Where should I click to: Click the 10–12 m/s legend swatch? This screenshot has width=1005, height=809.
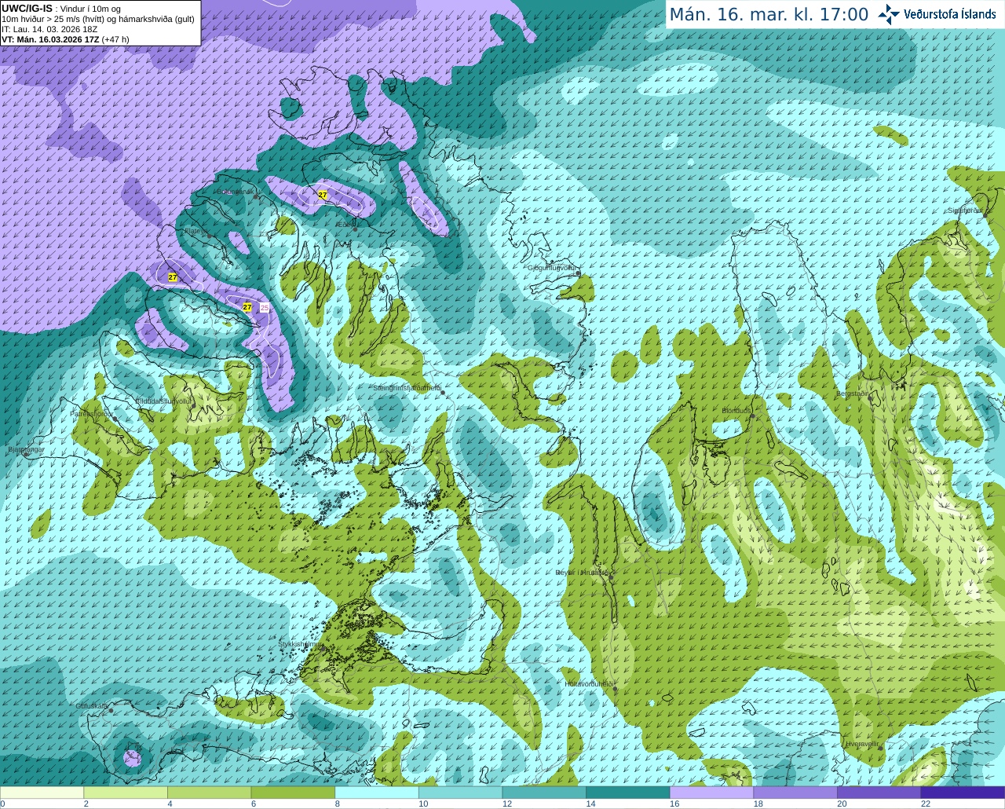(460, 793)
